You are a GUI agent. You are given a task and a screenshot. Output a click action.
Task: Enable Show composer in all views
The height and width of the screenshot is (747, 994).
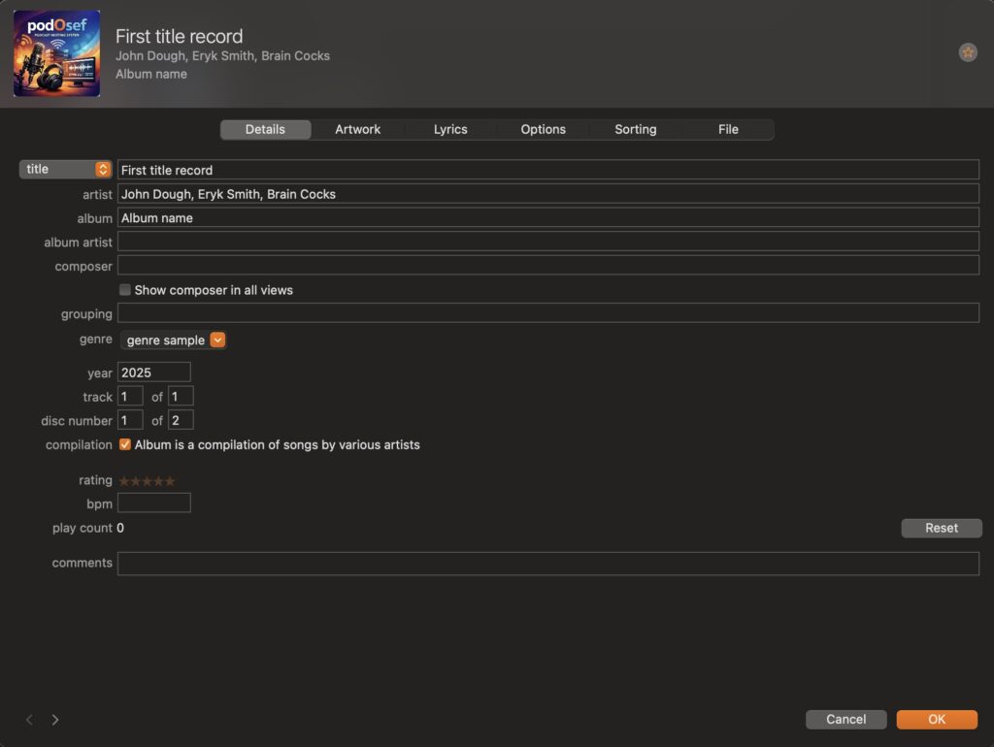pos(125,290)
